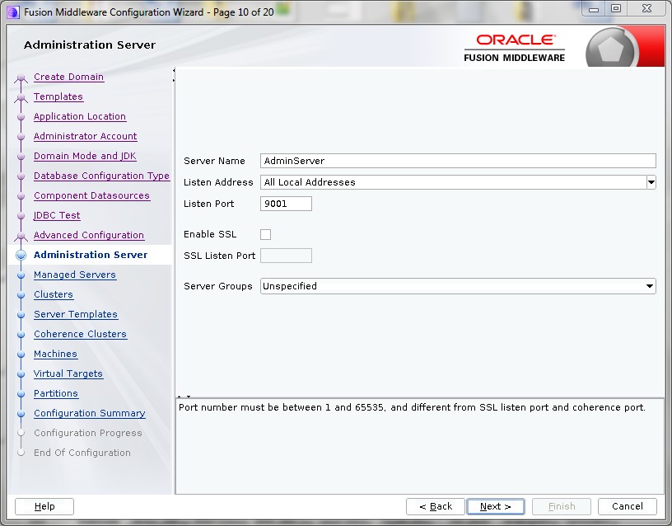Toggle the message pane splitter arrows
Viewport: 672px width, 526px height.
tap(184, 397)
